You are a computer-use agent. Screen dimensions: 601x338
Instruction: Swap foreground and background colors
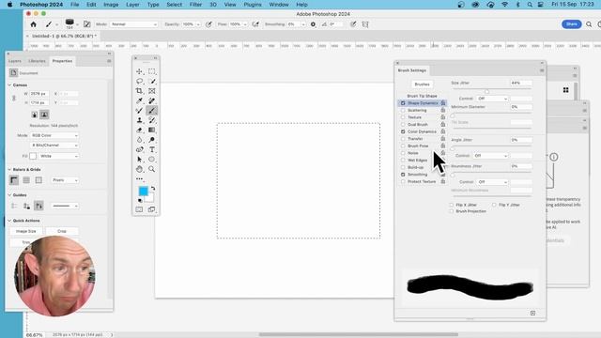coord(153,189)
